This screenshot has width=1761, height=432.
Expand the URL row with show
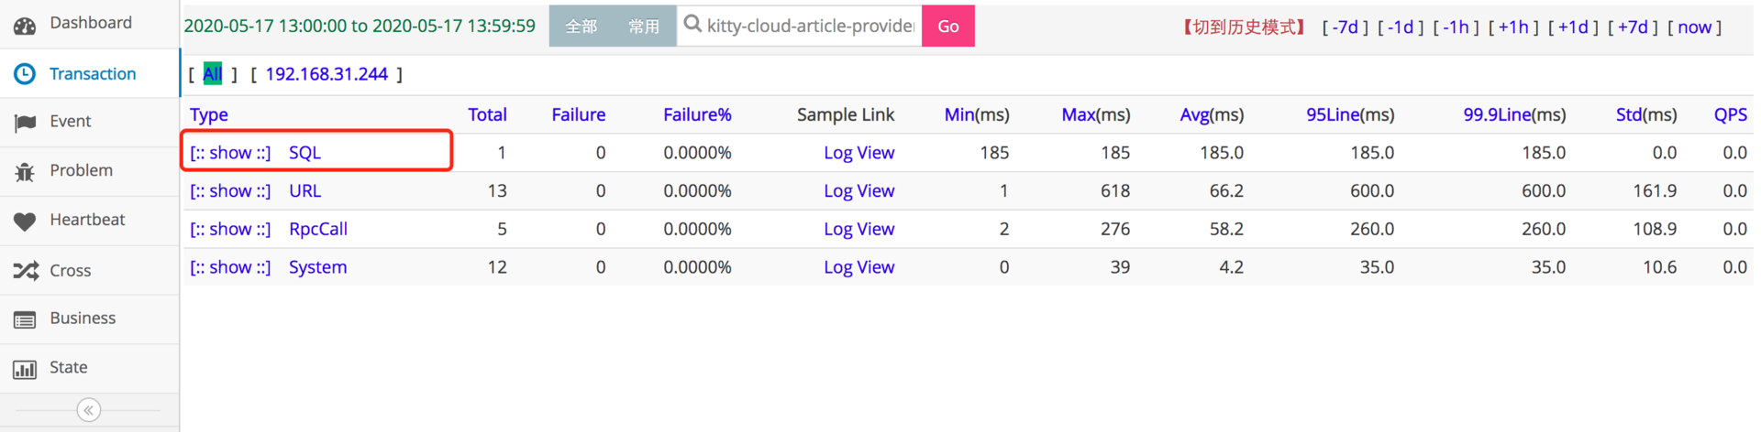pos(230,191)
